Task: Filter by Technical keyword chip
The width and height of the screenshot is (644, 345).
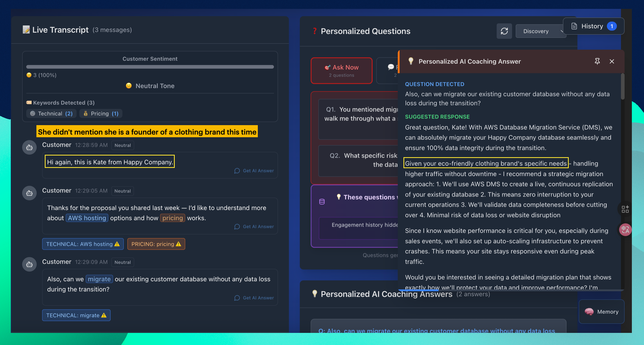Action: (51, 114)
